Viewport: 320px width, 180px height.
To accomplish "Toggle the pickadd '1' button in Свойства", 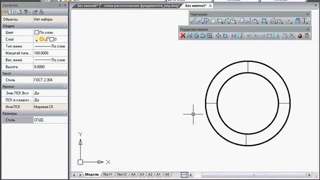I will click(11, 12).
